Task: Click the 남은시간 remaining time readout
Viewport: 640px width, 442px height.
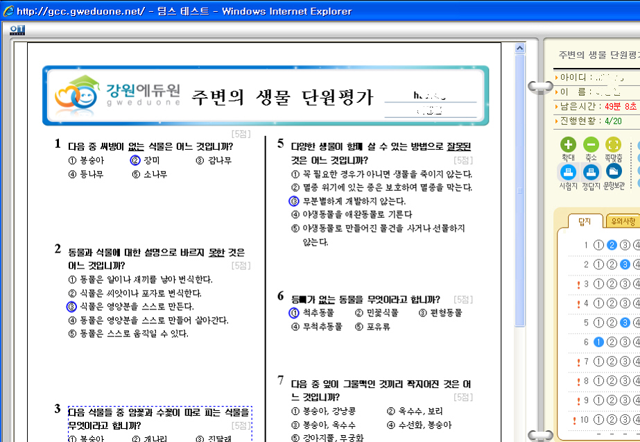Action: point(598,107)
